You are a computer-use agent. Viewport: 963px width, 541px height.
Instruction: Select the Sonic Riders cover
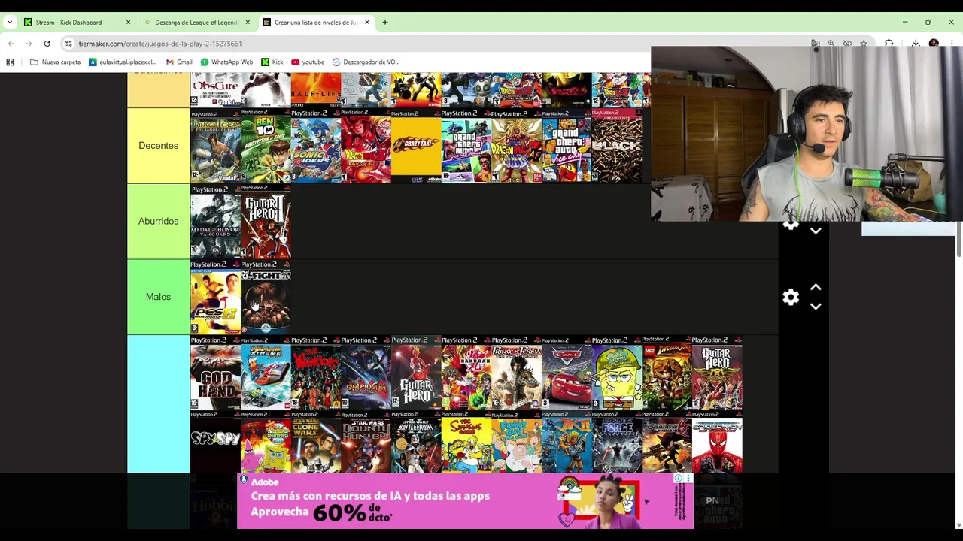pyautogui.click(x=316, y=146)
